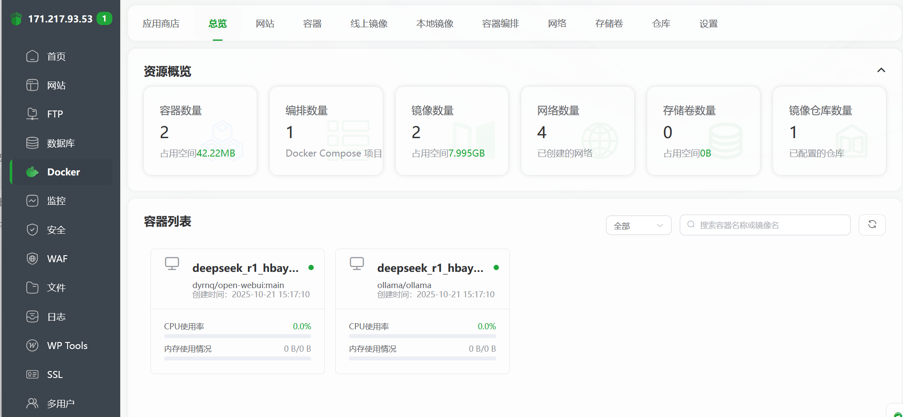Click the server IP 171.217.93.53
Viewport: 903px width, 417px height.
61,19
